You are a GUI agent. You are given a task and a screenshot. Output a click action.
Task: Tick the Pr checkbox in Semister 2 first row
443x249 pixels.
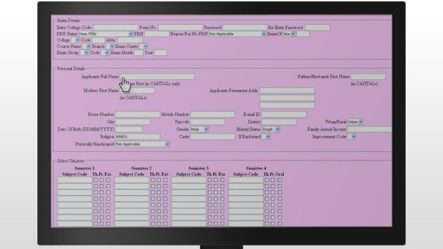(159, 180)
